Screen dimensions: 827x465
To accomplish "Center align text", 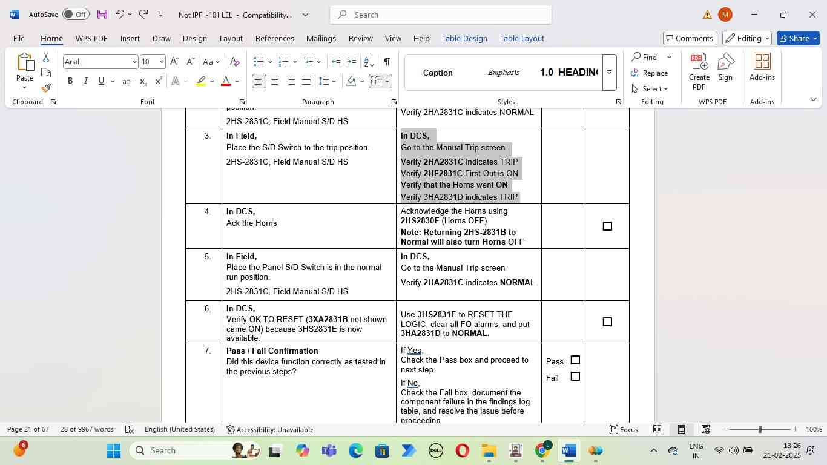I will point(275,81).
